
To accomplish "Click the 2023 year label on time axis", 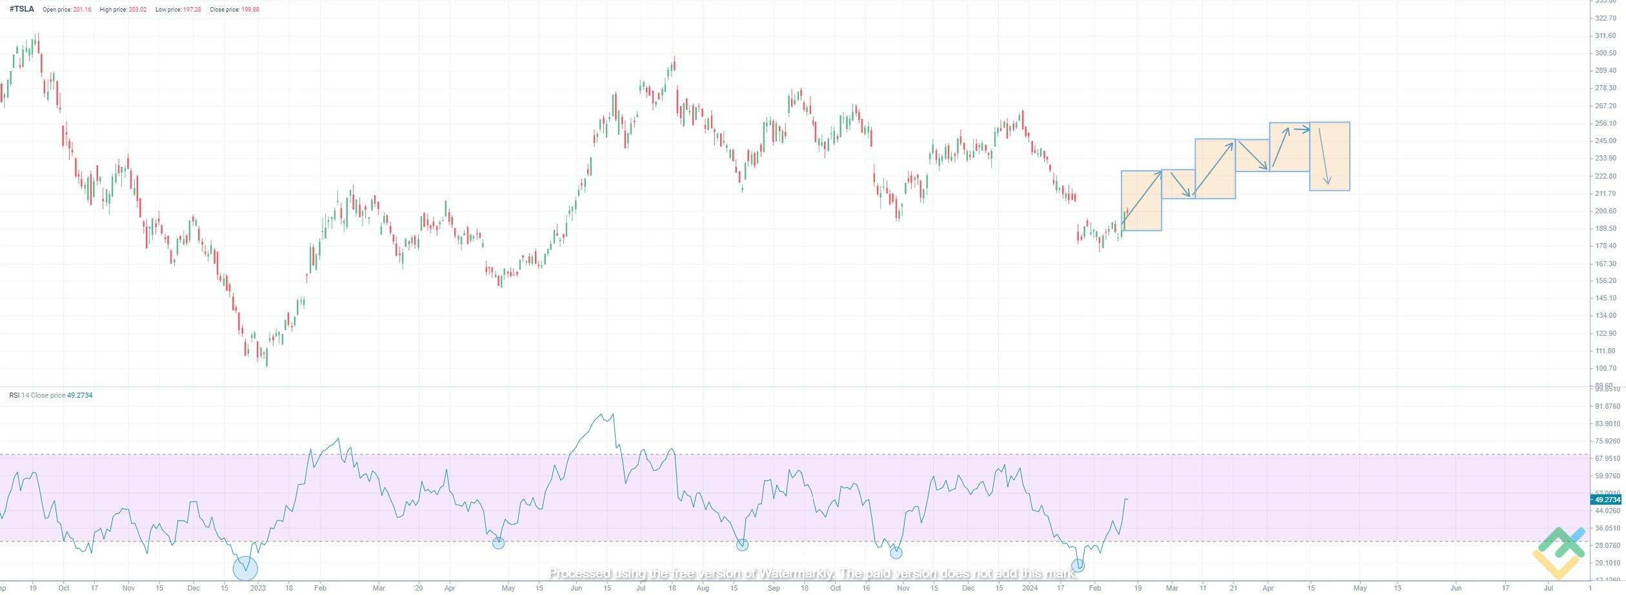I will (257, 588).
